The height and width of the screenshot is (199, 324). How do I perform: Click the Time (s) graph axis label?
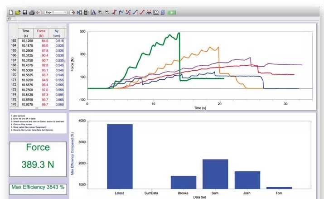click(200, 108)
